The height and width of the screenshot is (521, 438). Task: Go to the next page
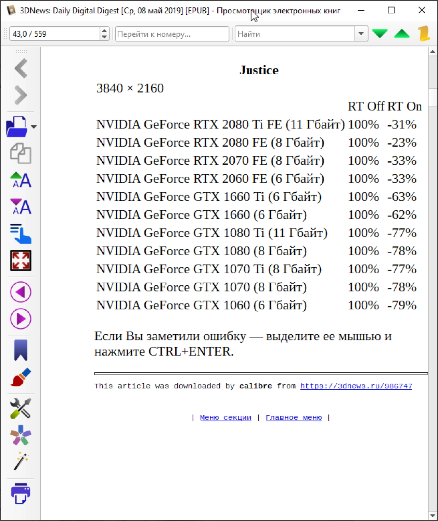click(x=21, y=319)
